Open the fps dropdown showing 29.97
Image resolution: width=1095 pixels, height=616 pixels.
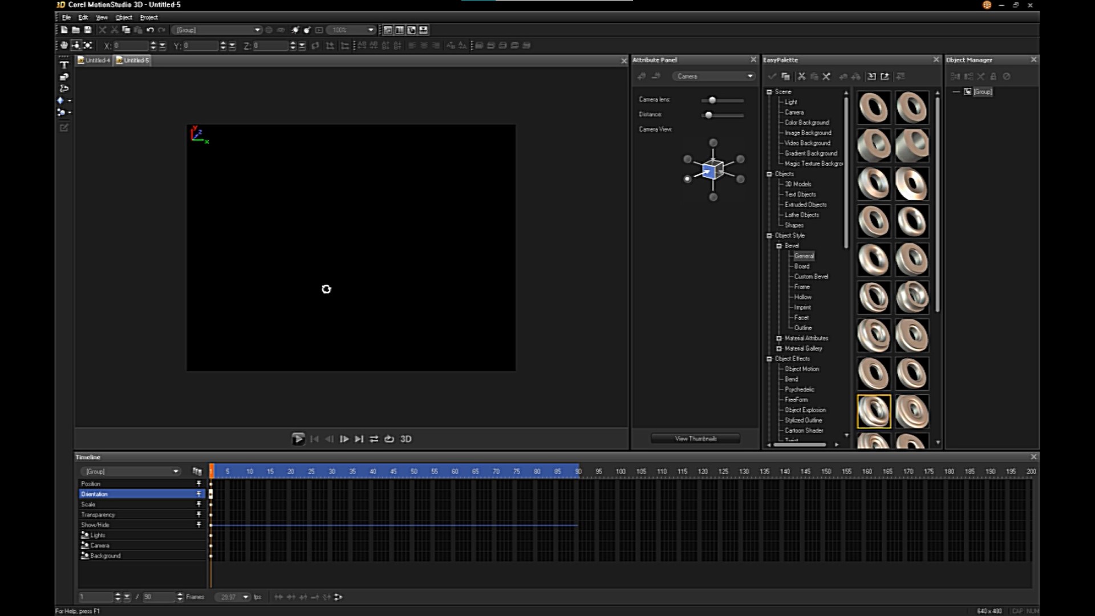tap(245, 597)
